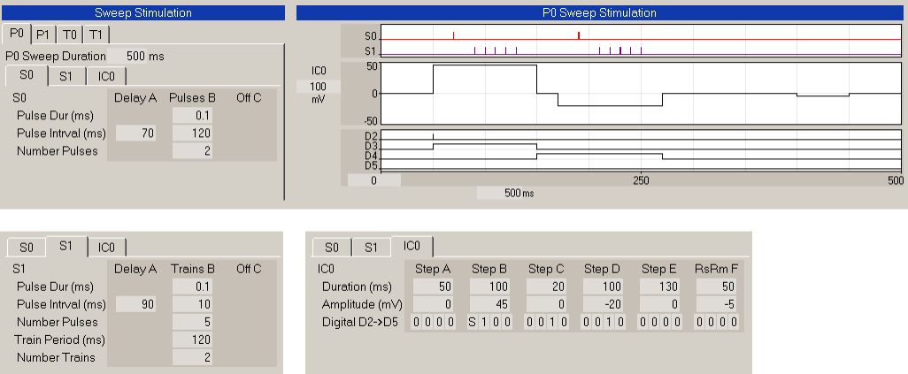This screenshot has width=908, height=374.
Task: Select IC0 Step D amplitude value -20
Action: [x=604, y=304]
